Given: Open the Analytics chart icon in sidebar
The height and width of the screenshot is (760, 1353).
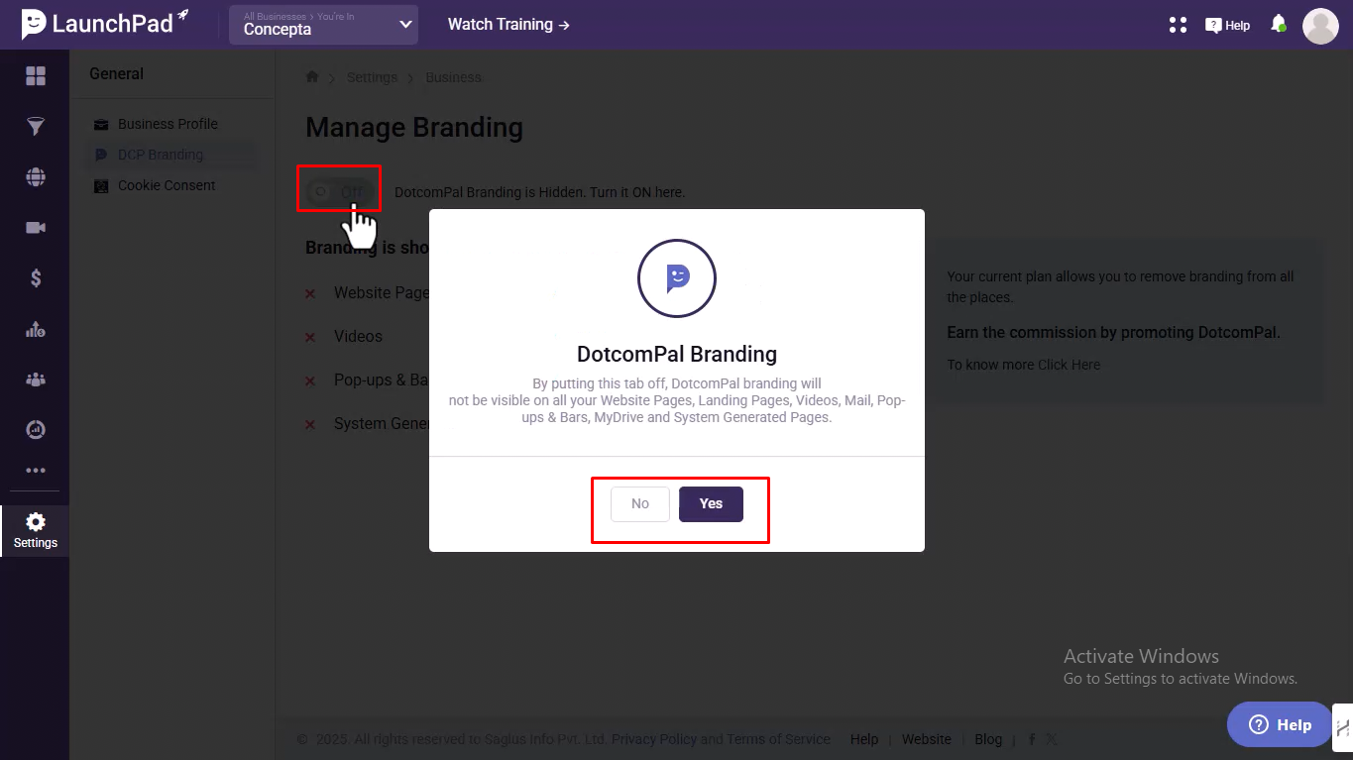Looking at the screenshot, I should tap(36, 329).
